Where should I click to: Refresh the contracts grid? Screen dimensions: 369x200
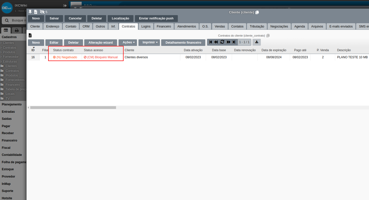[x=222, y=42]
